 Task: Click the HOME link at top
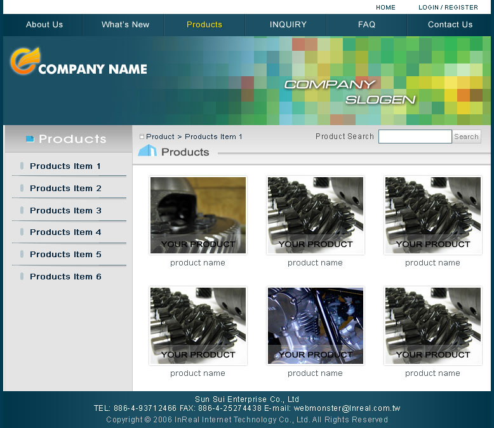(x=385, y=8)
